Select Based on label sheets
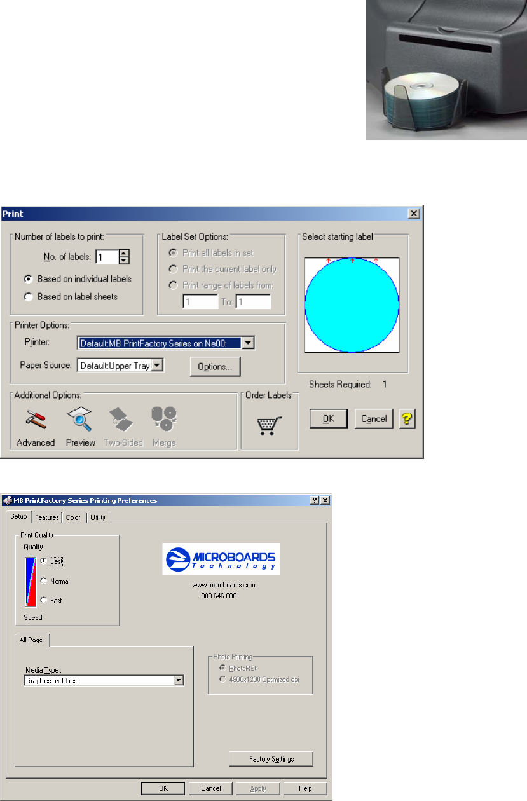This screenshot has height=801, width=527. 28,296
